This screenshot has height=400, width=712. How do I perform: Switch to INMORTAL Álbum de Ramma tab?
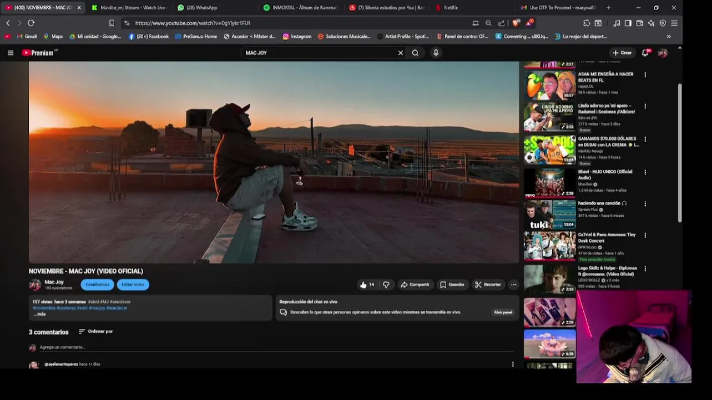(300, 8)
